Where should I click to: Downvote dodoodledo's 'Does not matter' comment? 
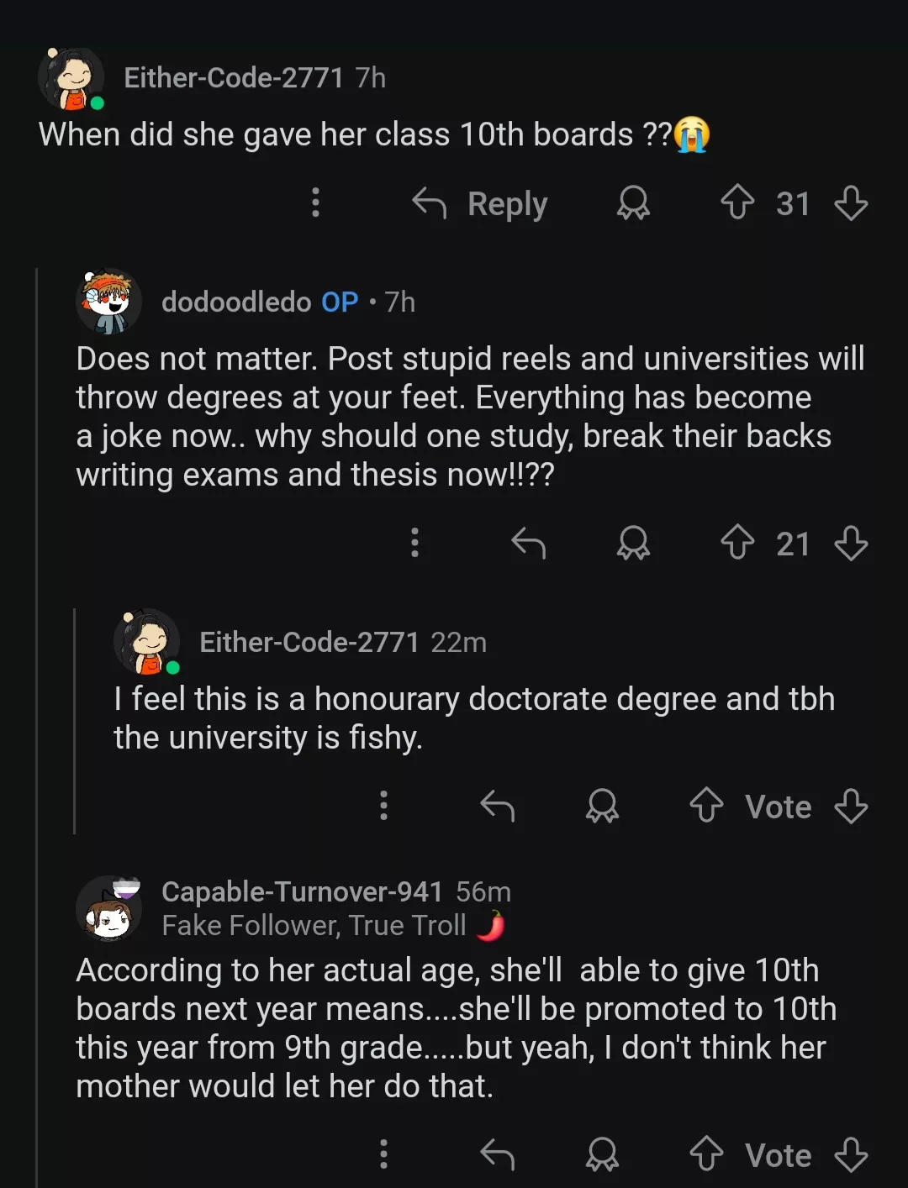(851, 543)
